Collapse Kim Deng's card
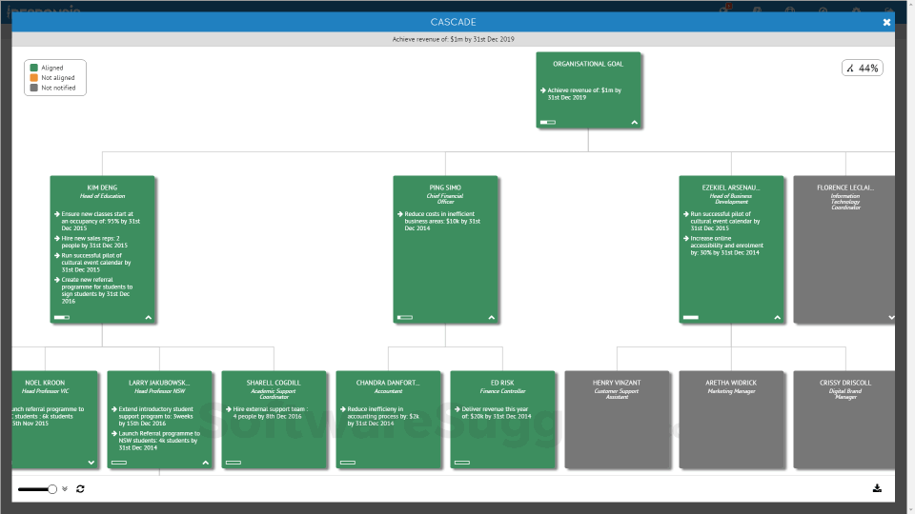The width and height of the screenshot is (915, 514). (x=149, y=317)
